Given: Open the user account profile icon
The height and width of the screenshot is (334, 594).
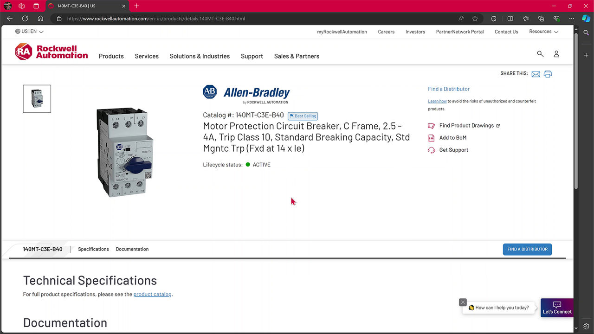Looking at the screenshot, I should click(556, 54).
